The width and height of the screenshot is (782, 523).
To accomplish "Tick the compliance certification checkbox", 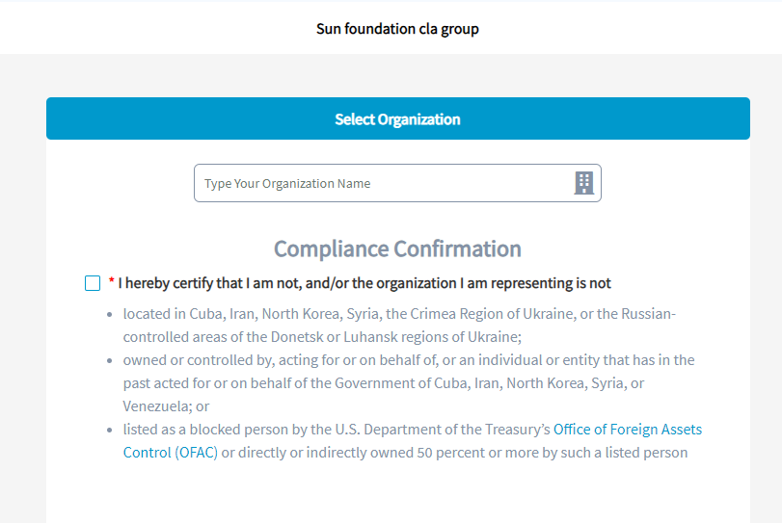I will 93,283.
